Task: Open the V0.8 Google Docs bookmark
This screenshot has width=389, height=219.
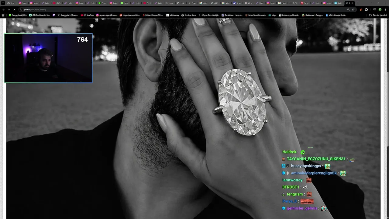Action: pos(336,15)
